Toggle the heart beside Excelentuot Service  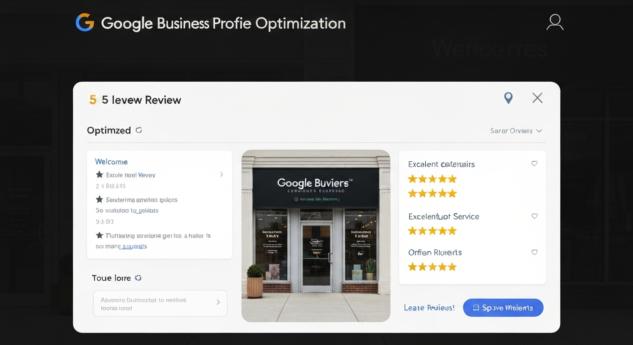pos(535,216)
